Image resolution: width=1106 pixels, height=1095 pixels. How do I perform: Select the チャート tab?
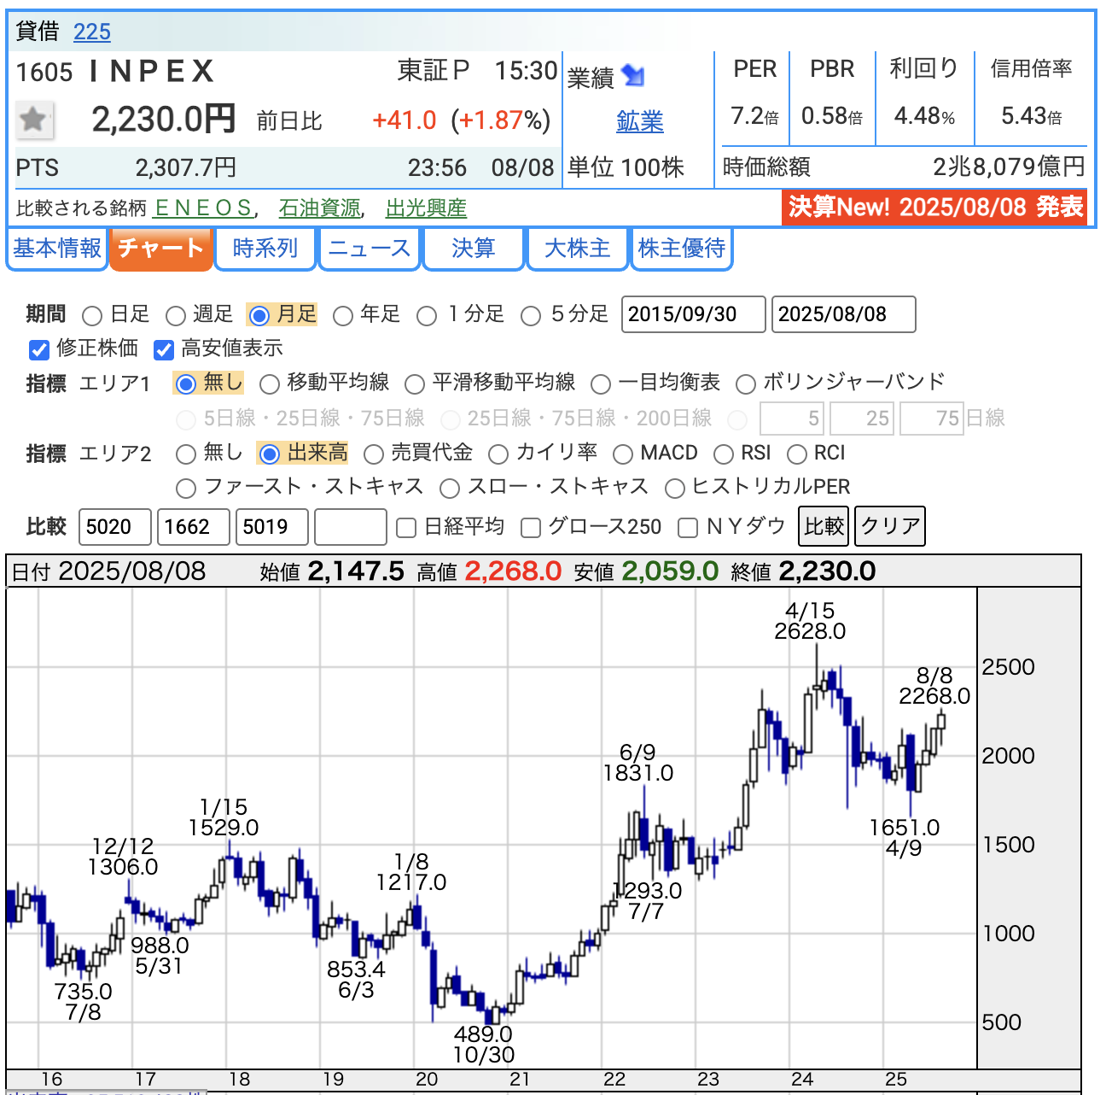pyautogui.click(x=160, y=249)
